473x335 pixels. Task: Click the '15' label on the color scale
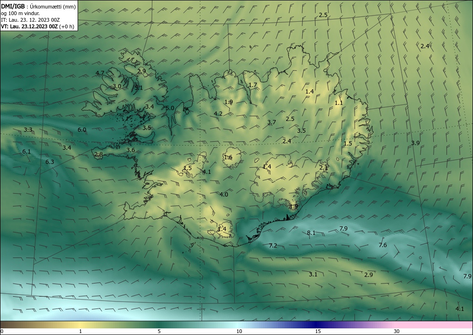pyautogui.click(x=318, y=331)
